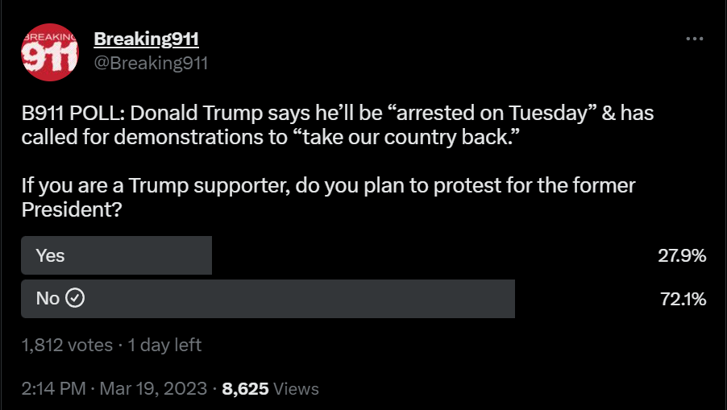The width and height of the screenshot is (727, 410).
Task: Click the 27.9% poll percentage
Action: click(682, 256)
